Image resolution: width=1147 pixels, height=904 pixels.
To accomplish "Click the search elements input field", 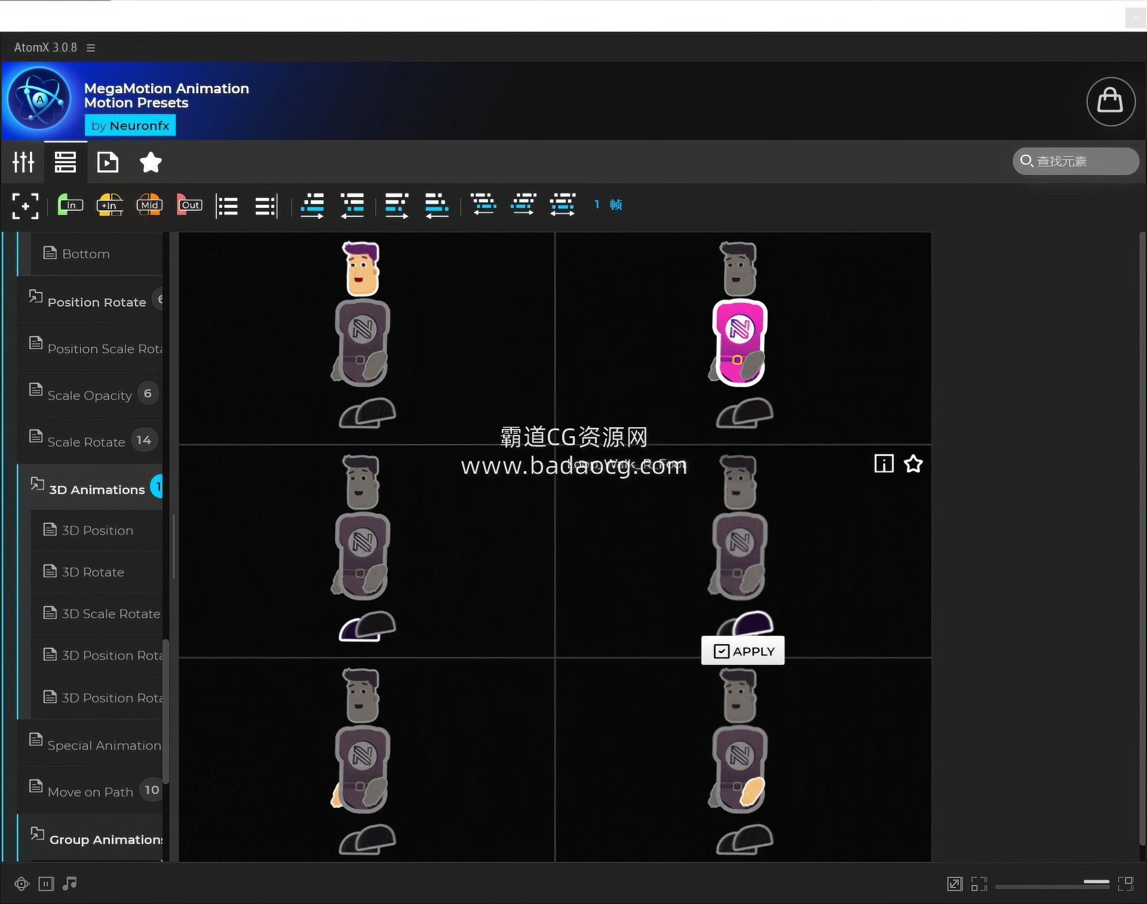I will (x=1076, y=161).
